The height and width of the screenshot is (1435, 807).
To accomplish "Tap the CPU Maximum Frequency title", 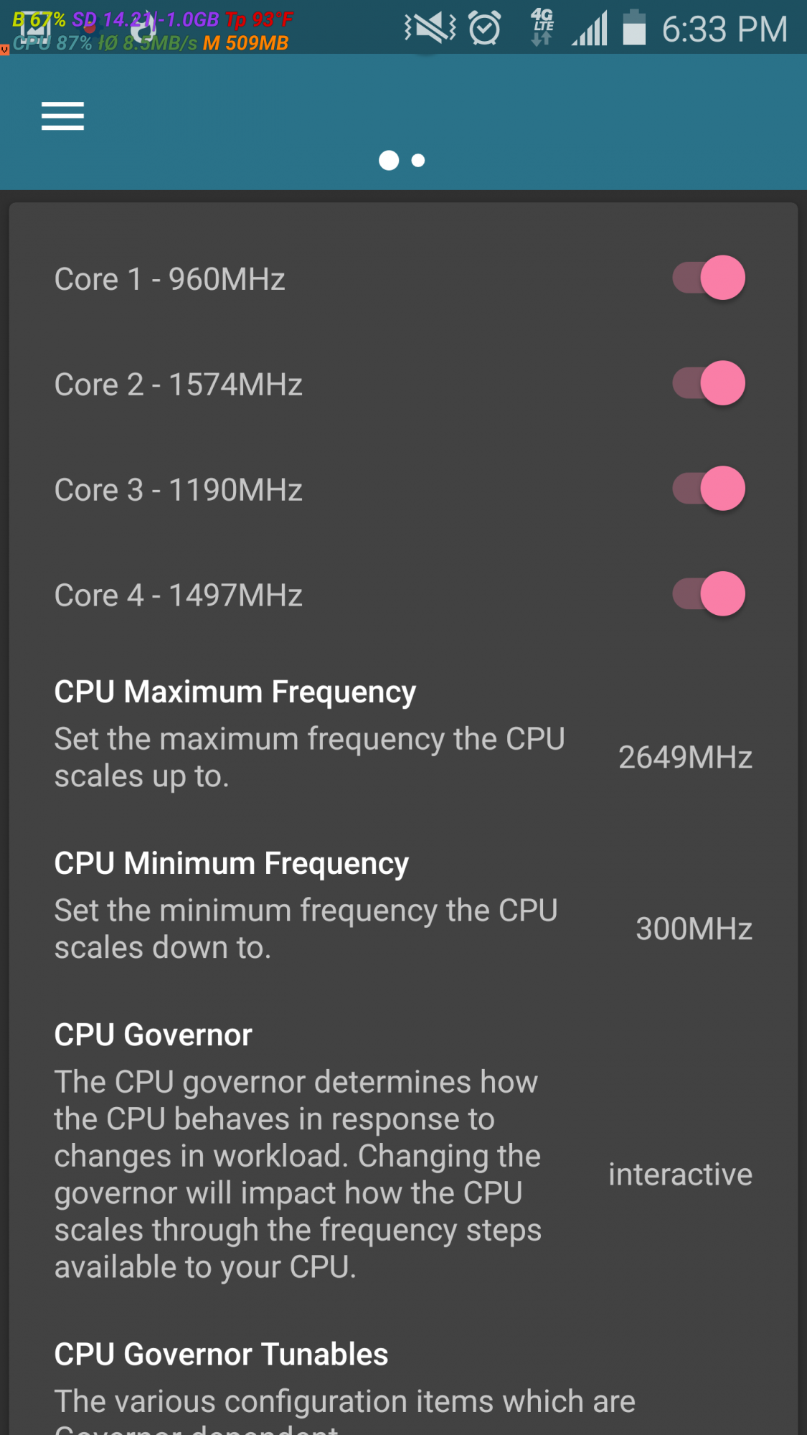I will coord(235,692).
